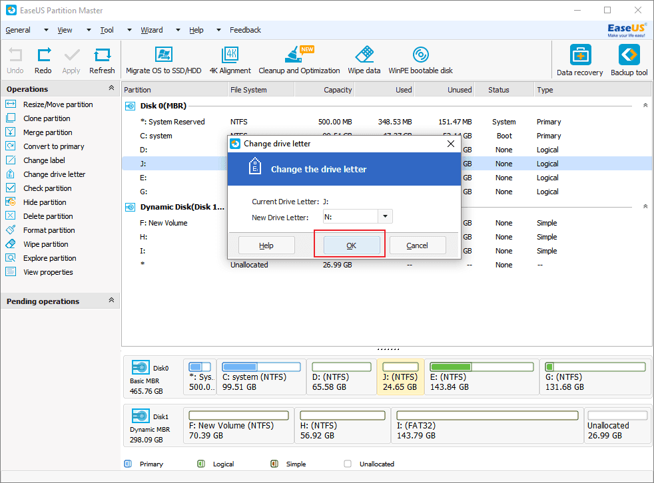Select the Wipe data tool
The height and width of the screenshot is (483, 654).
[x=364, y=61]
